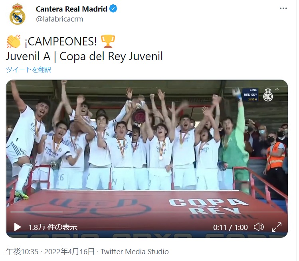The height and width of the screenshot is (261, 299).
Task: Click the video thumbnail of the celebrating players
Action: tap(147, 145)
